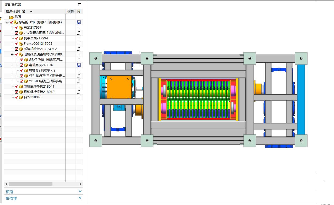Click the save-status icon on 总装配_stp row
Screen dimensions: 334x205
[x=78, y=22]
